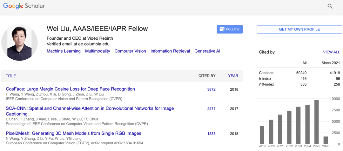Open the Computer Vision topic link
Viewport: 343px width, 151px height.
pyautogui.click(x=130, y=51)
